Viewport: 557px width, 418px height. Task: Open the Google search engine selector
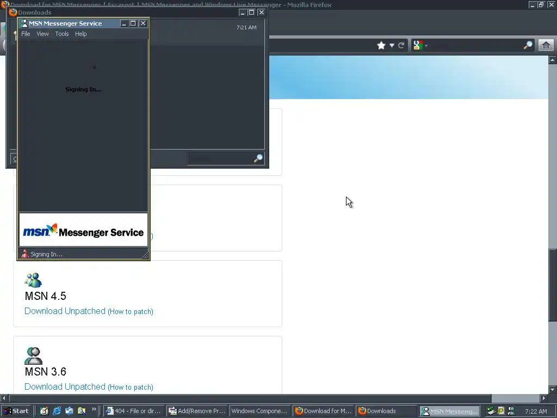pyautogui.click(x=420, y=46)
